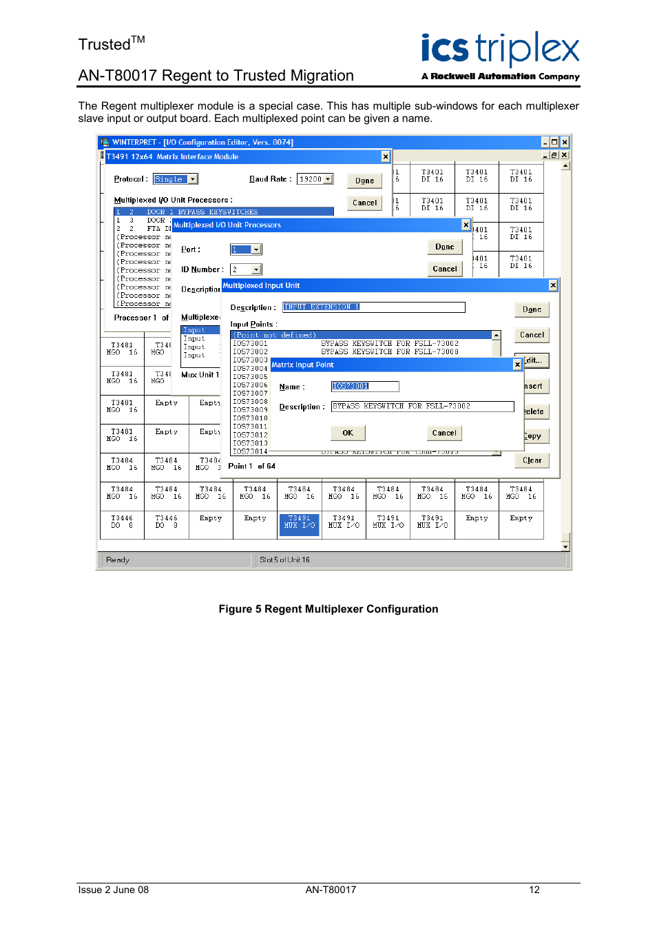Confirm the Matrix Input Point with OK
This screenshot has width=657, height=931.
(348, 433)
